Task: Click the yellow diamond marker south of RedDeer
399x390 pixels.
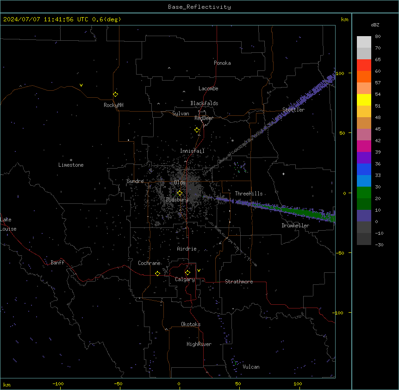Action: (197, 130)
